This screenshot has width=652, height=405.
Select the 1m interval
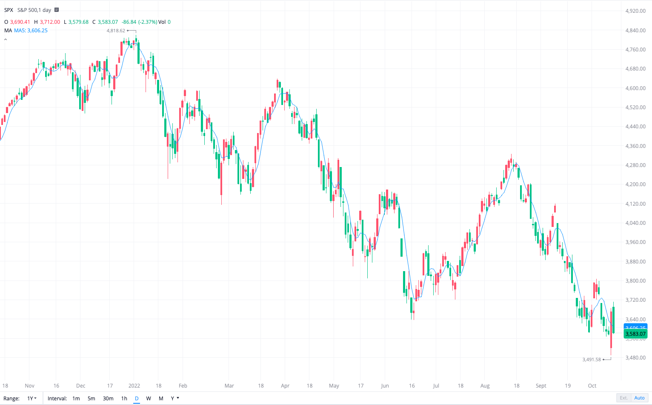[x=76, y=398]
